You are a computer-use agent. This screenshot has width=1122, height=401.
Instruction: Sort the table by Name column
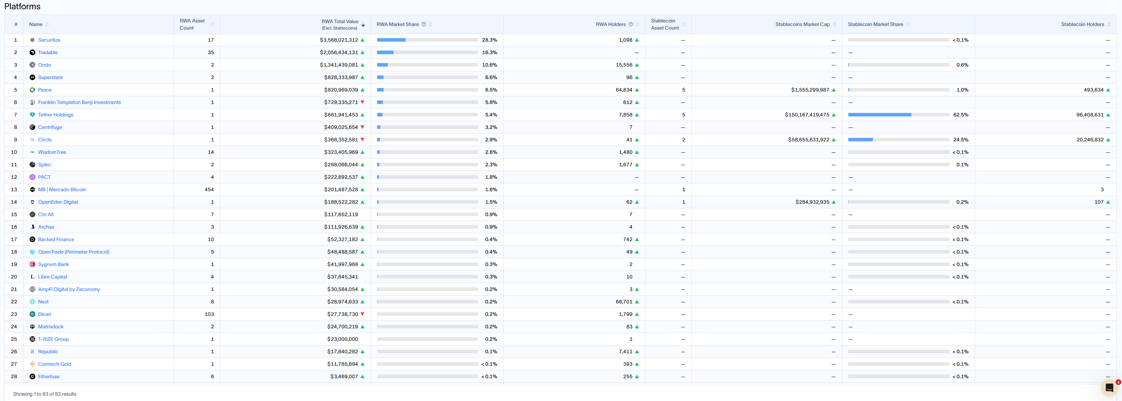click(47, 24)
